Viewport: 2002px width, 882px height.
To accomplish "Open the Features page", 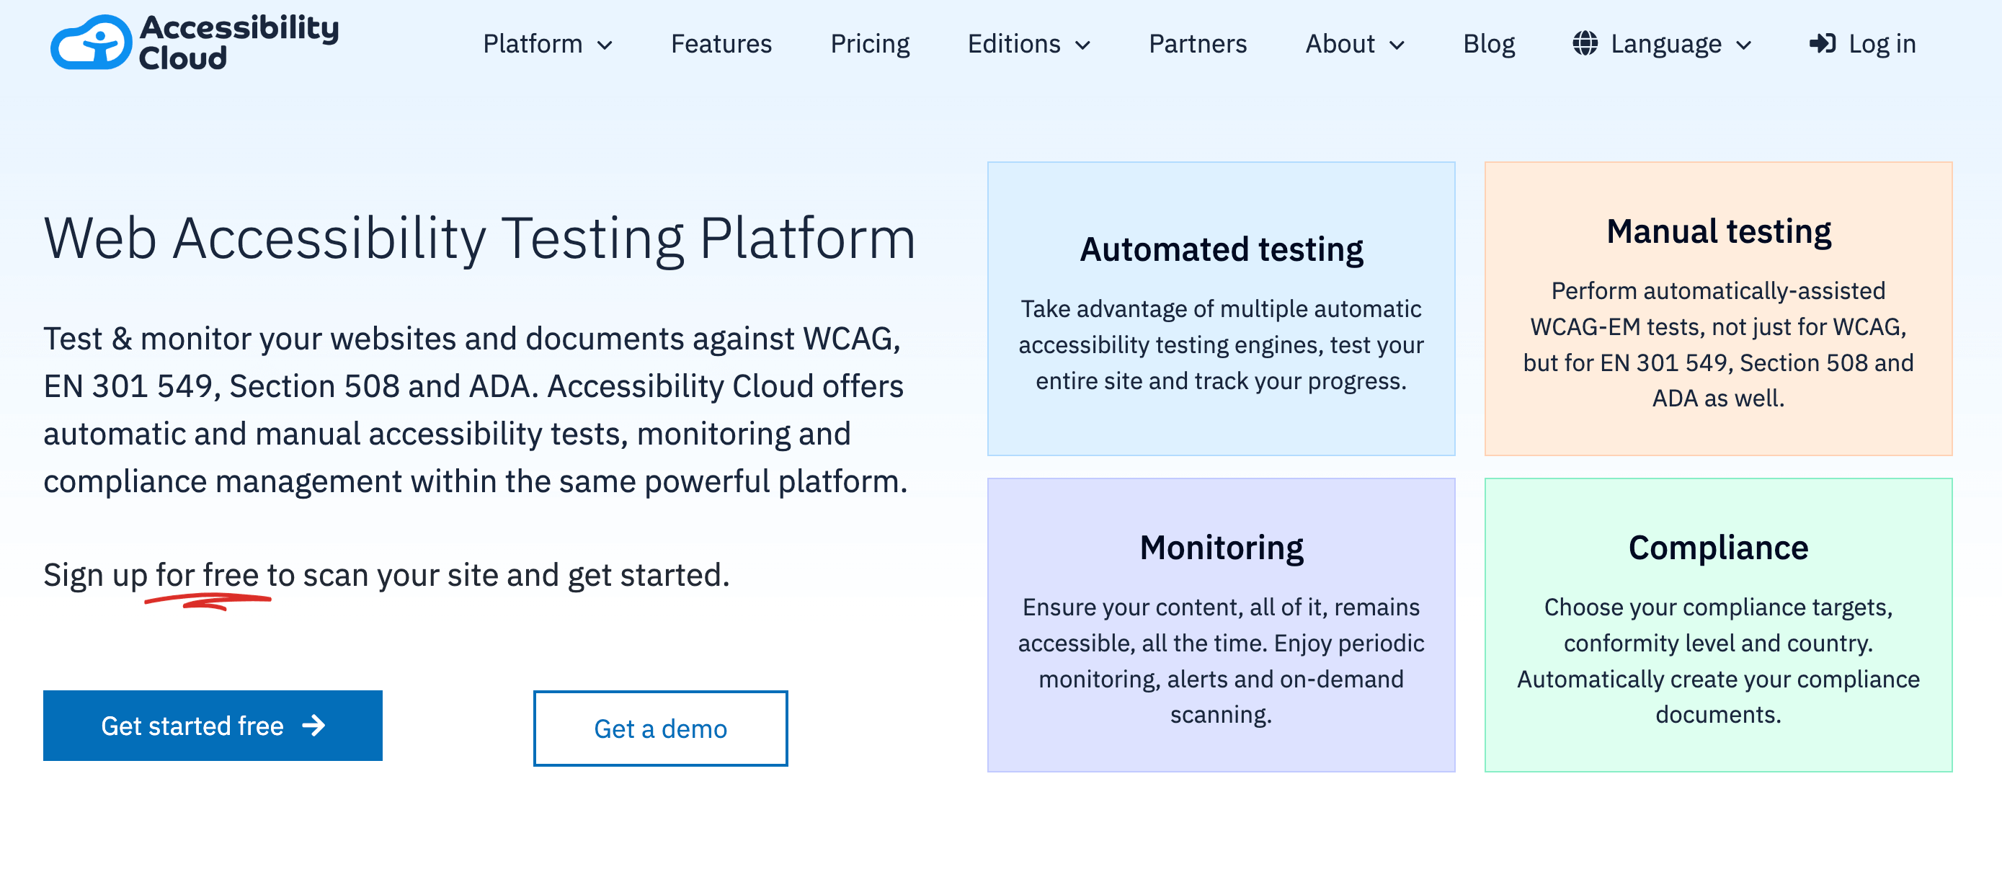I will coord(721,43).
